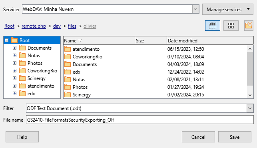Click the edx folder icon in file list
The height and width of the screenshot is (148, 257).
click(68, 72)
